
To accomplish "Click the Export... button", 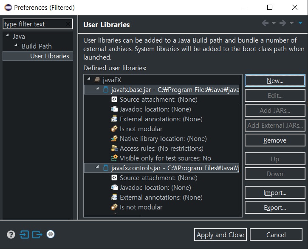I will pyautogui.click(x=275, y=208).
